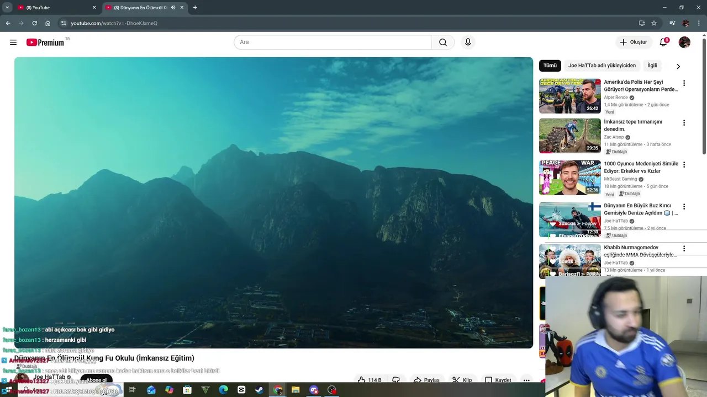Open "MrBeast Gaming" channel name

pyautogui.click(x=620, y=179)
